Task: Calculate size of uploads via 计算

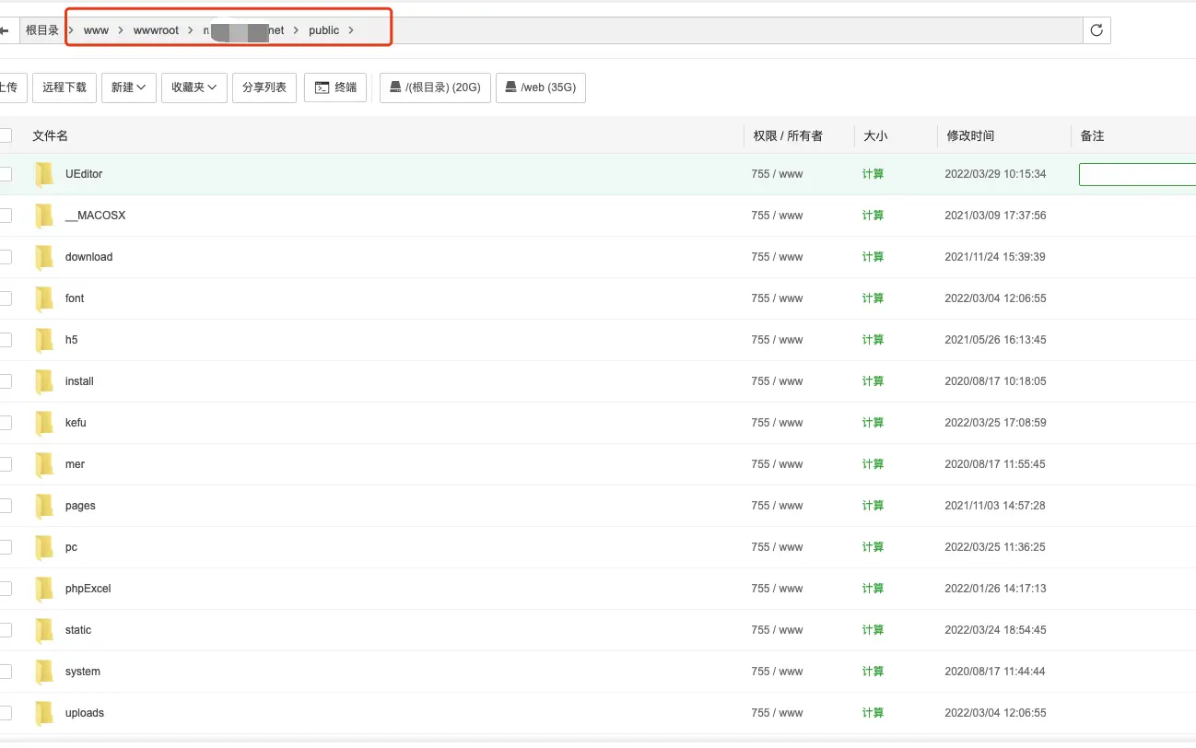Action: (x=873, y=713)
